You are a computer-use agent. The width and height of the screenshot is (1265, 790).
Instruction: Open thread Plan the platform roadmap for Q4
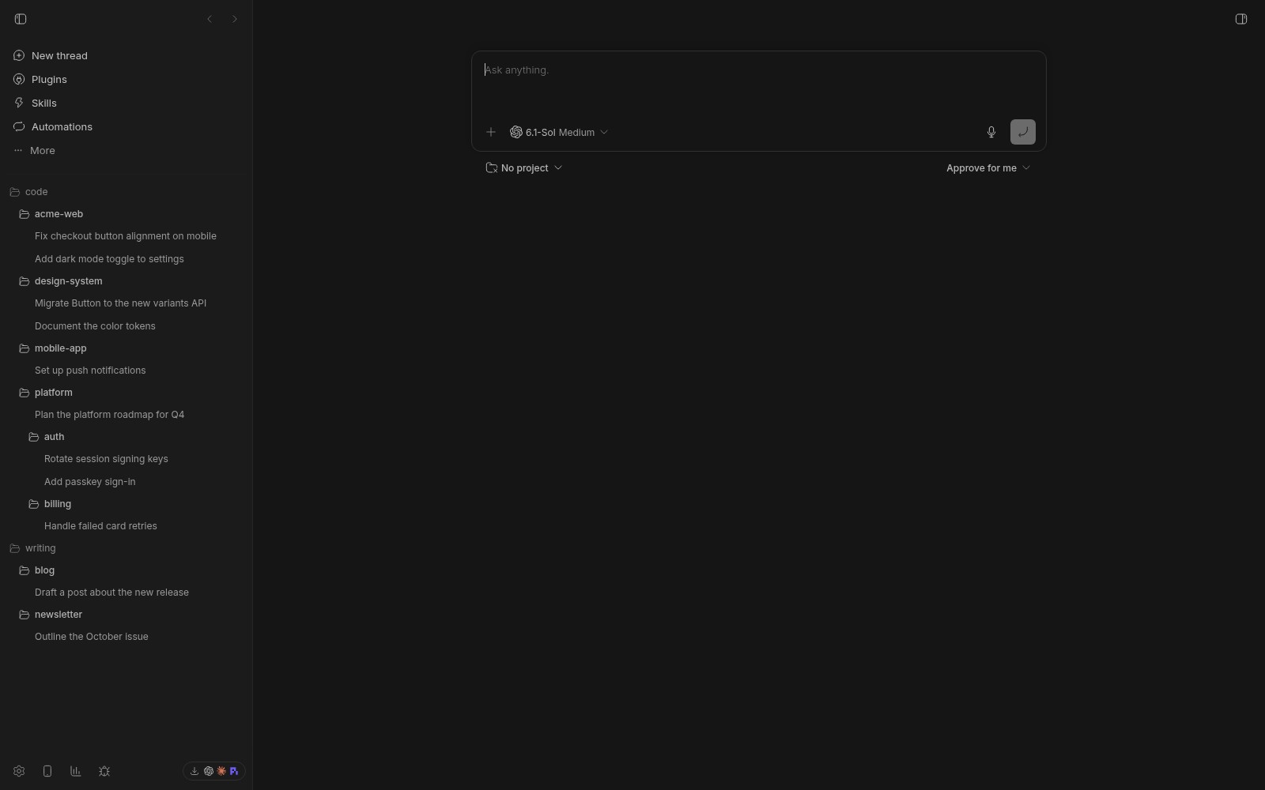pyautogui.click(x=126, y=415)
